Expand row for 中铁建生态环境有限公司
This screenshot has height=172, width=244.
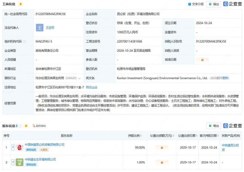(13, 162)
